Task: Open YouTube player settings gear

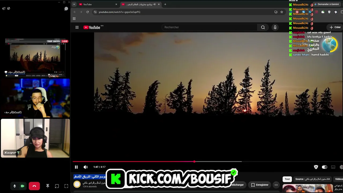Action: pyautogui.click(x=341, y=167)
